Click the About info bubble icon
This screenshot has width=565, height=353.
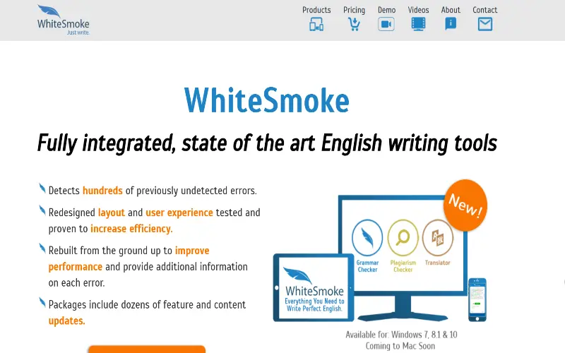pyautogui.click(x=451, y=24)
